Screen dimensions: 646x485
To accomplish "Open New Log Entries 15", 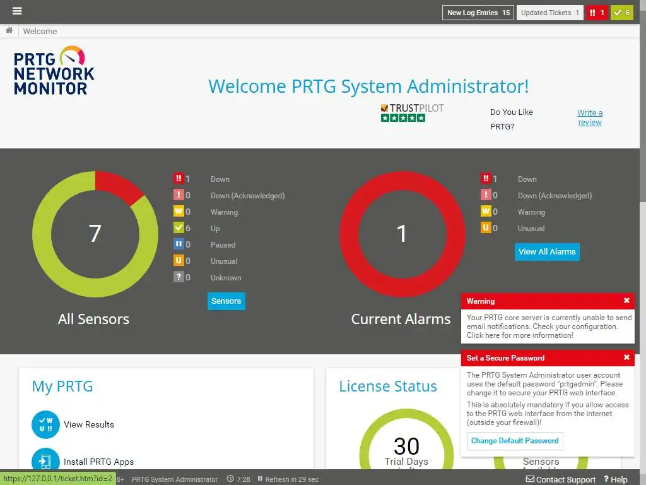I will (x=478, y=13).
